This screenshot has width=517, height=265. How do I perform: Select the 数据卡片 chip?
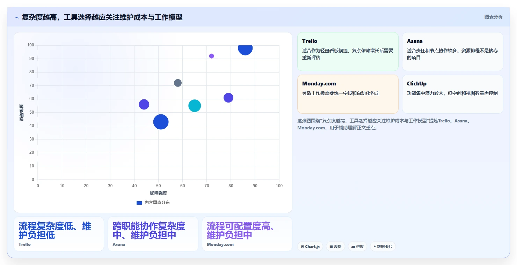click(x=383, y=247)
